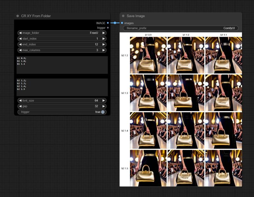Select the Save Image node title
Screen dimensions: 254x197
pos(136,16)
